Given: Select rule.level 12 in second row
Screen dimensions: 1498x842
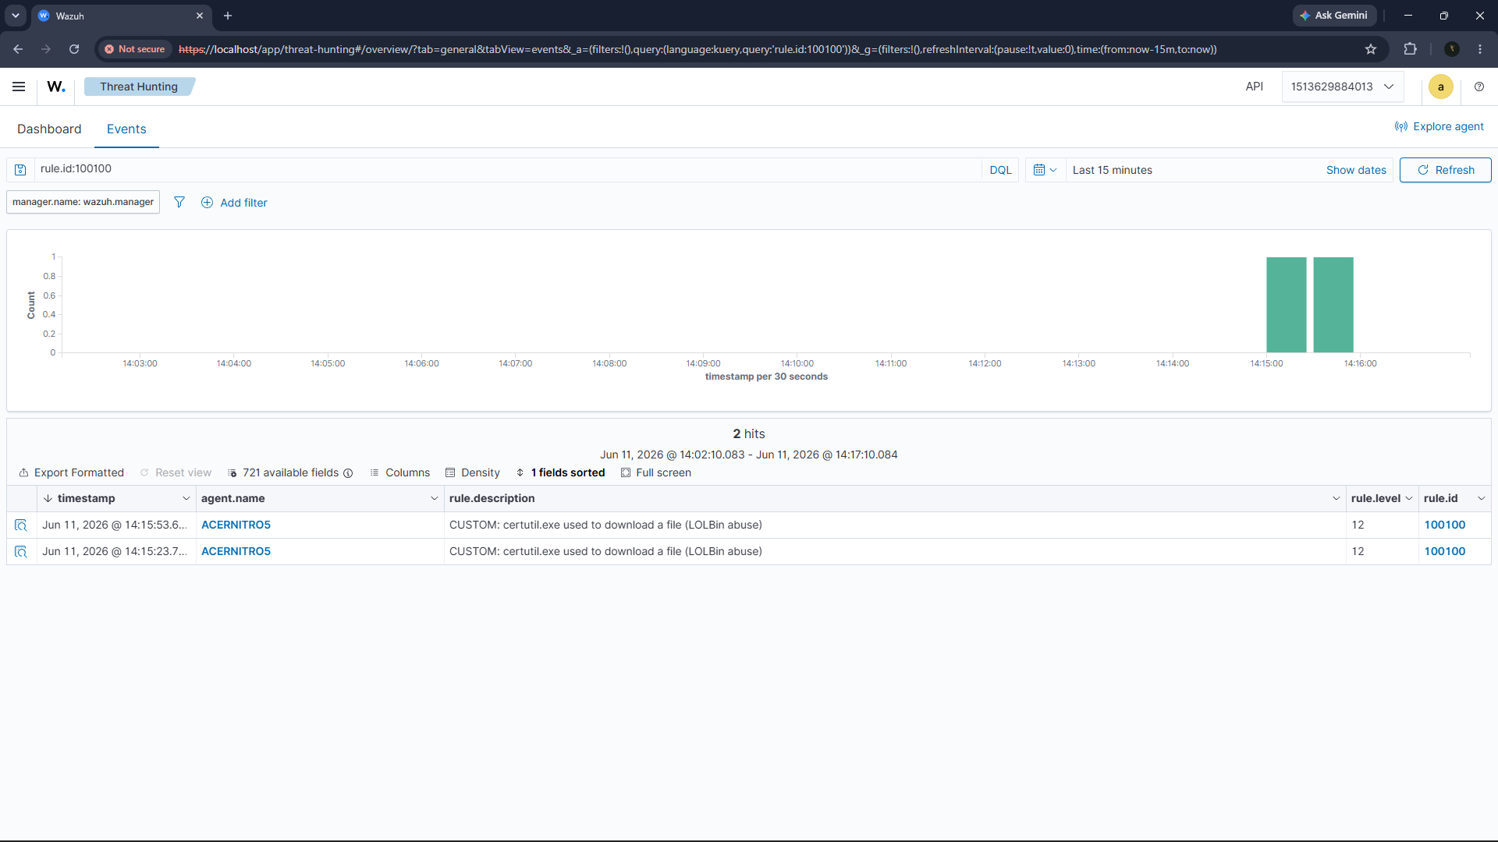Looking at the screenshot, I should coord(1382,552).
